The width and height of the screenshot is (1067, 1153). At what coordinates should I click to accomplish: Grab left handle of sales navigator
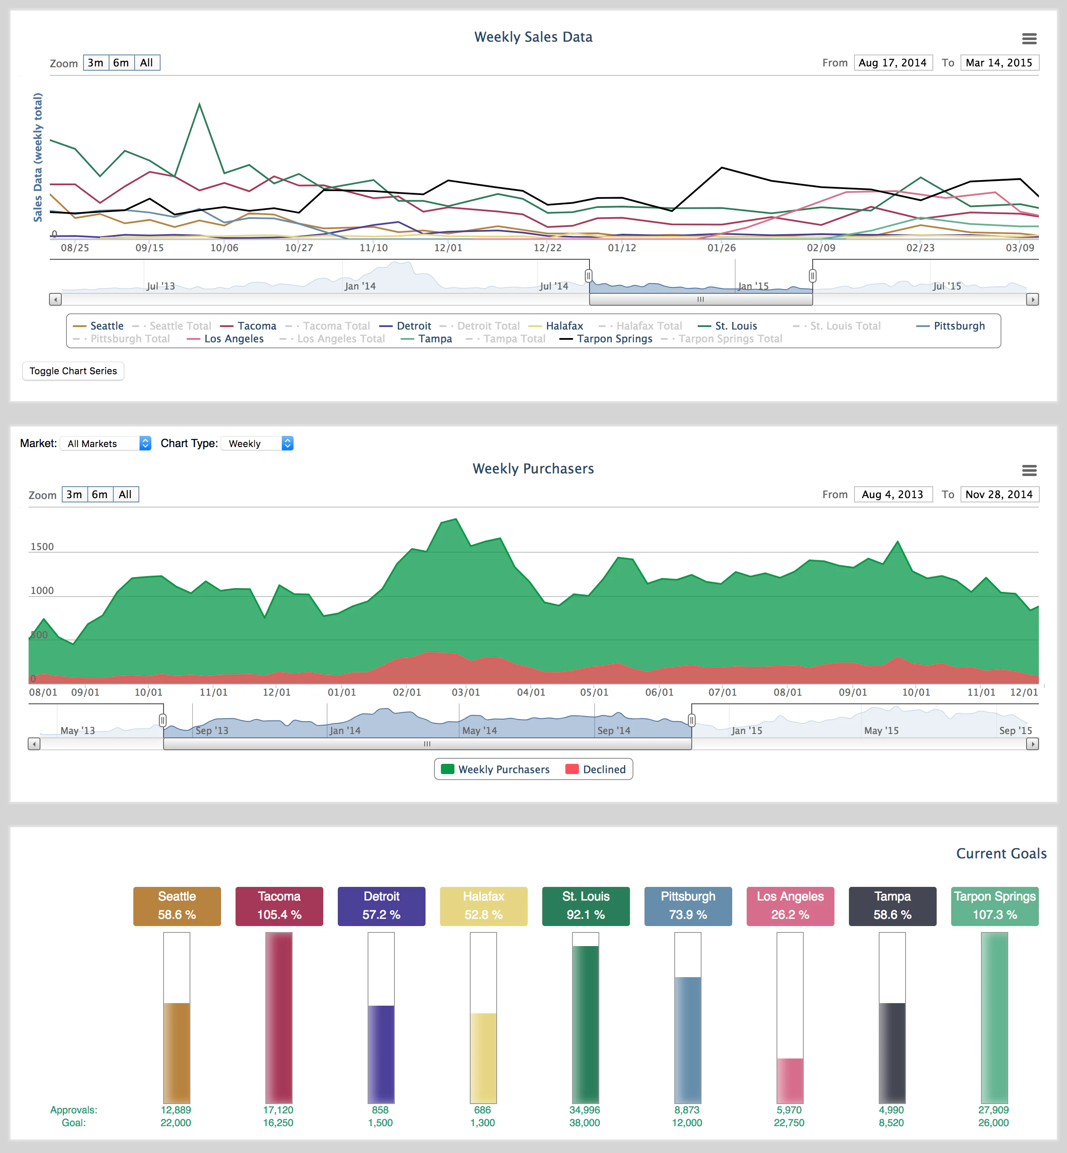pos(588,276)
